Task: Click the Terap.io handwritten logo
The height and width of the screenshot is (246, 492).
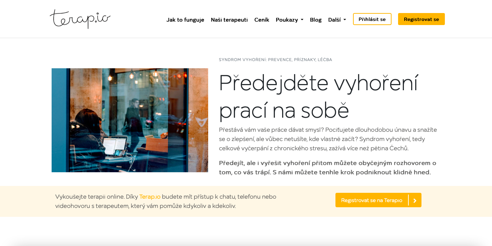Action: pos(80,19)
